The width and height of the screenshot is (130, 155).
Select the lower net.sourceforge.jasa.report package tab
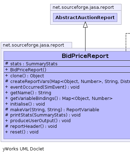click(36, 45)
